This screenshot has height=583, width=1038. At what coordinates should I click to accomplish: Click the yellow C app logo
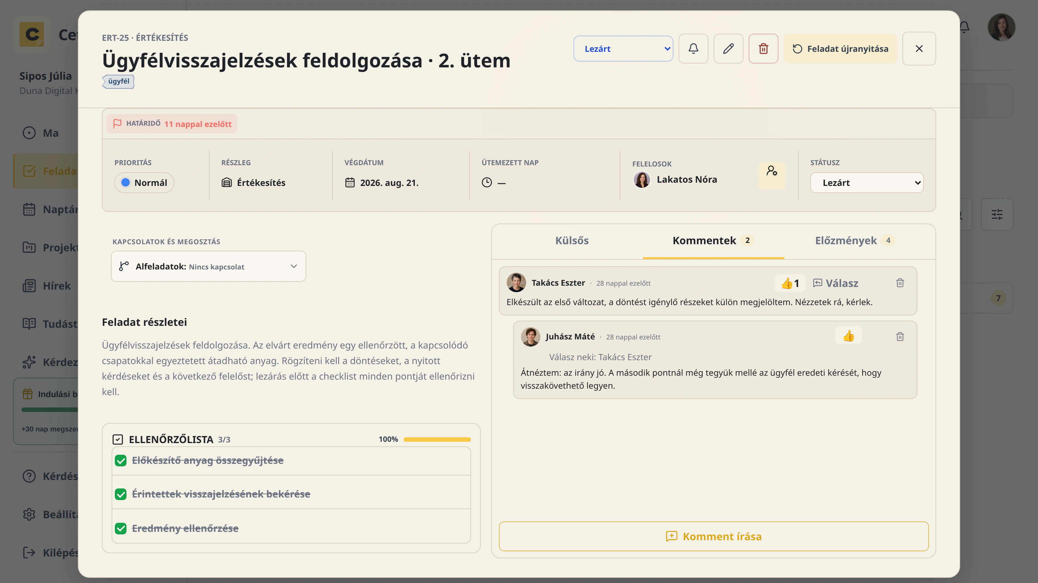(32, 34)
